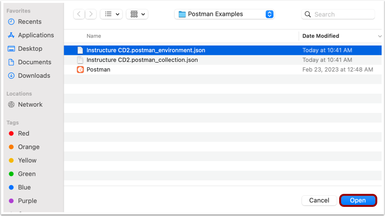Click the environment json file document icon
The image size is (385, 216).
tap(80, 50)
